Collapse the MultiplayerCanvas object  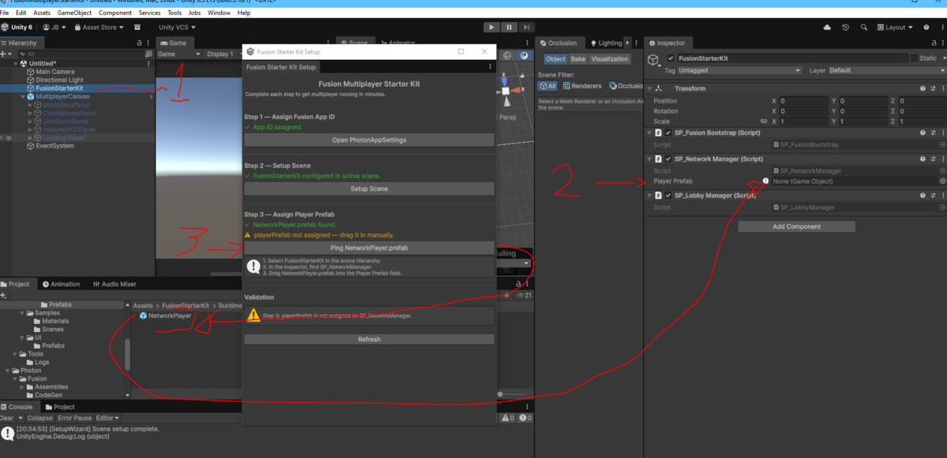point(21,97)
